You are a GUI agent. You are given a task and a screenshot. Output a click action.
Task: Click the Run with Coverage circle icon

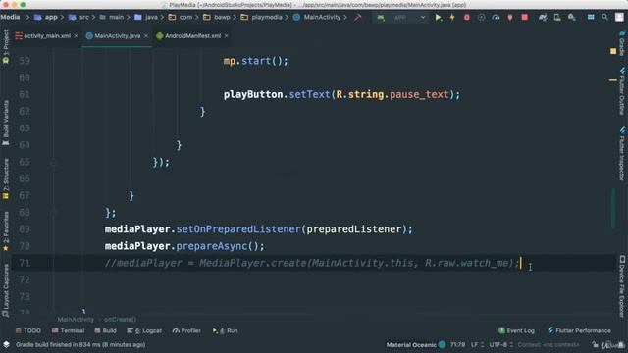482,18
